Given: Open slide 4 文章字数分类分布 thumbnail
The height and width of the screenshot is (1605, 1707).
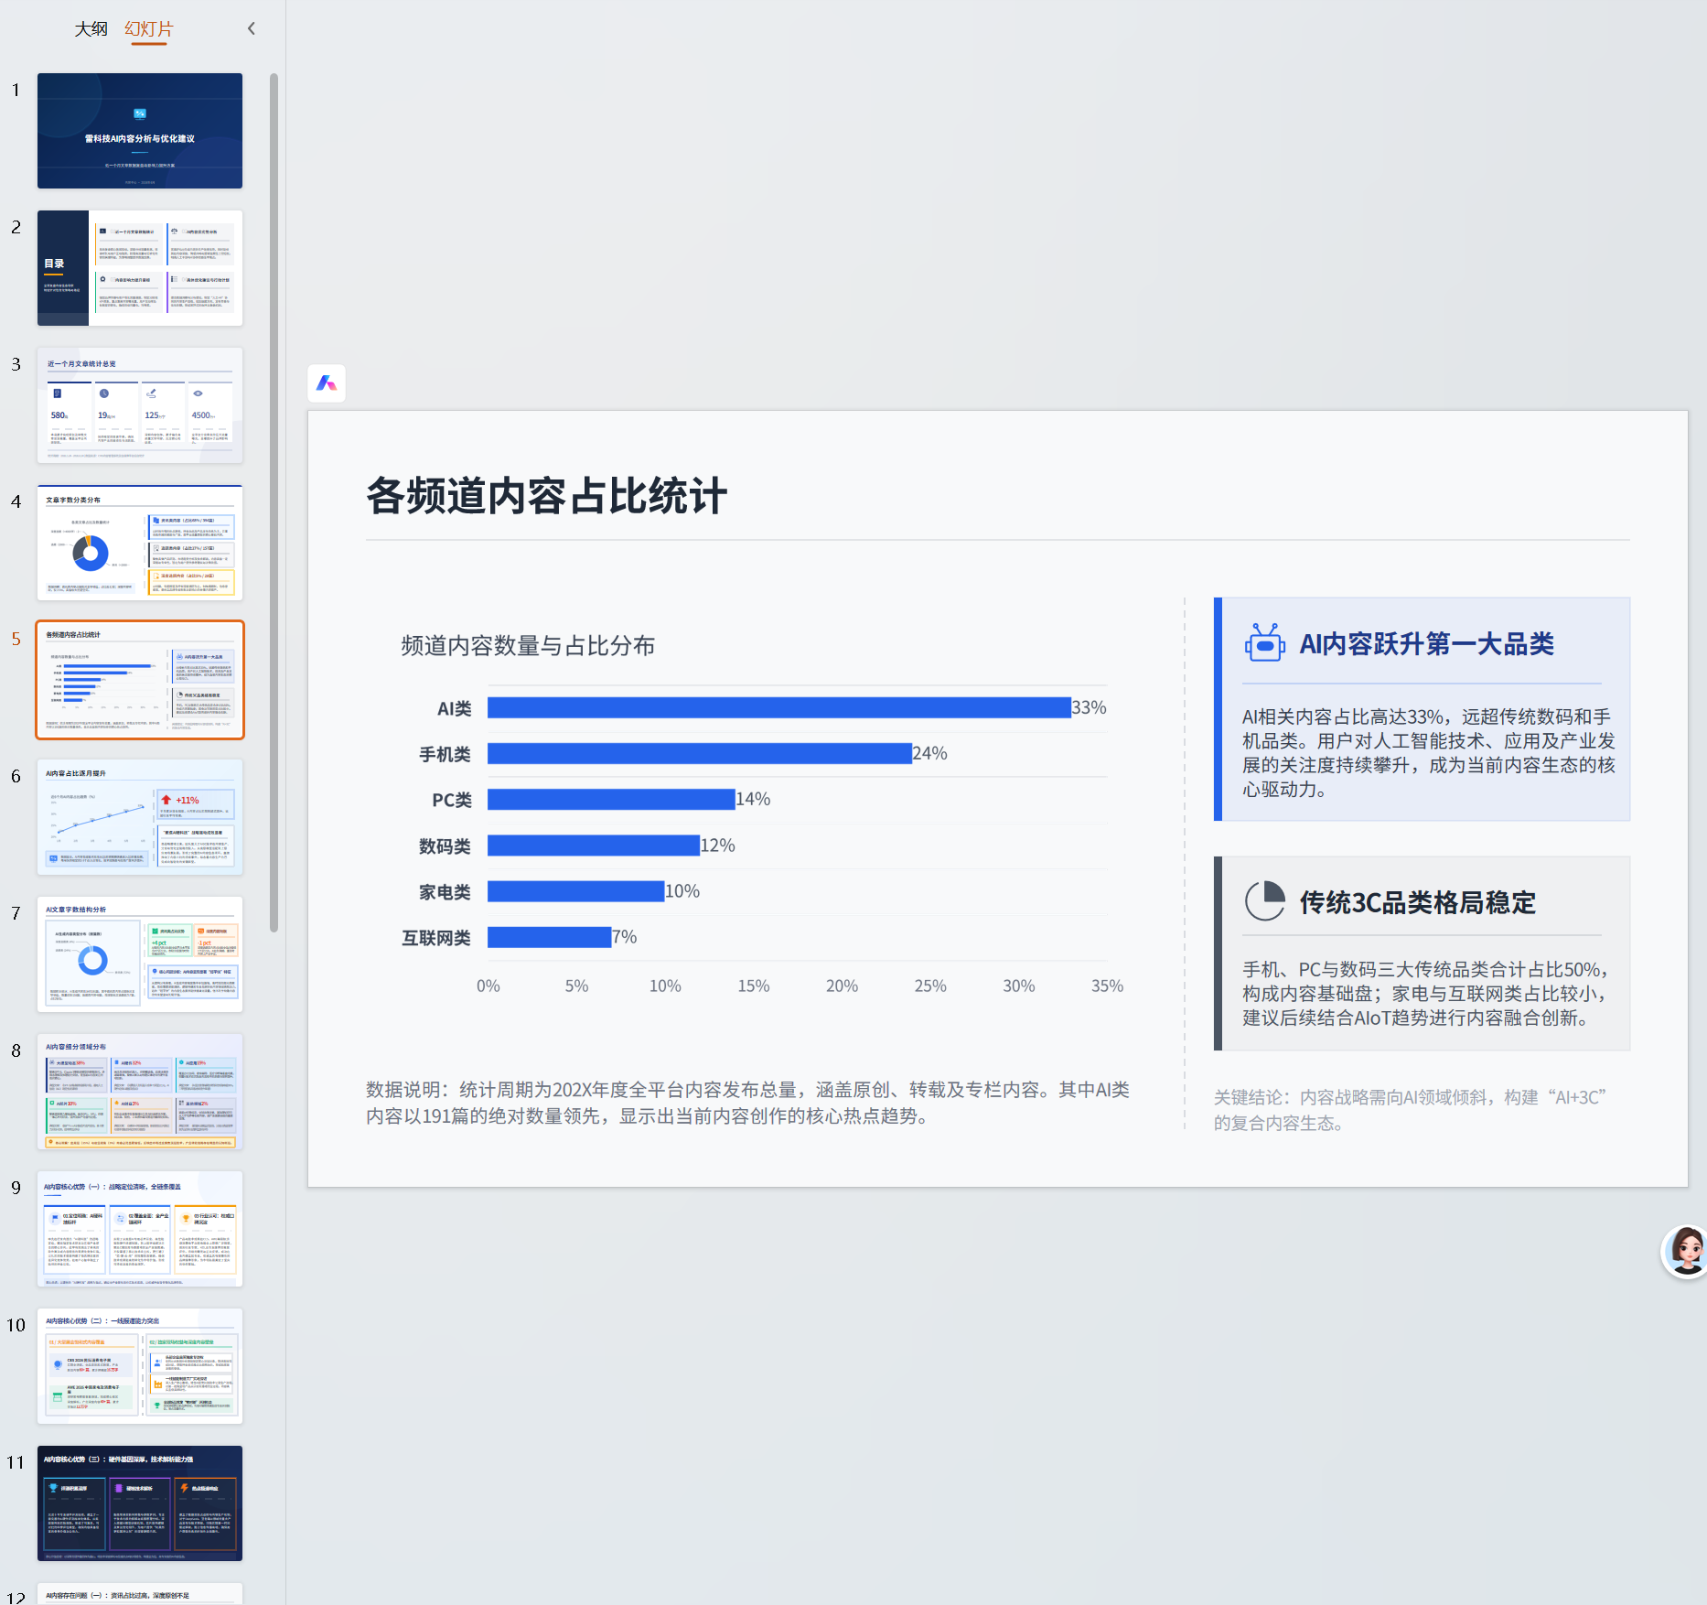Looking at the screenshot, I should [x=140, y=543].
